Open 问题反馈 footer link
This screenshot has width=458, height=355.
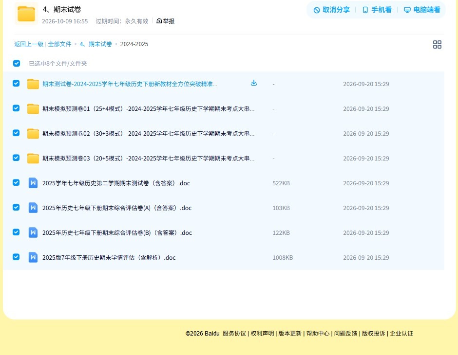point(345,334)
